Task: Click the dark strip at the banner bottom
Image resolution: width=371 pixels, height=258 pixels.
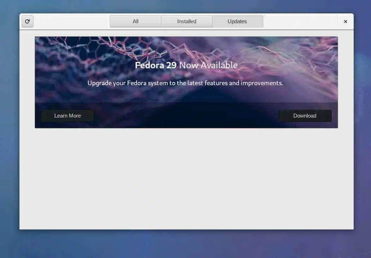Action: click(186, 115)
